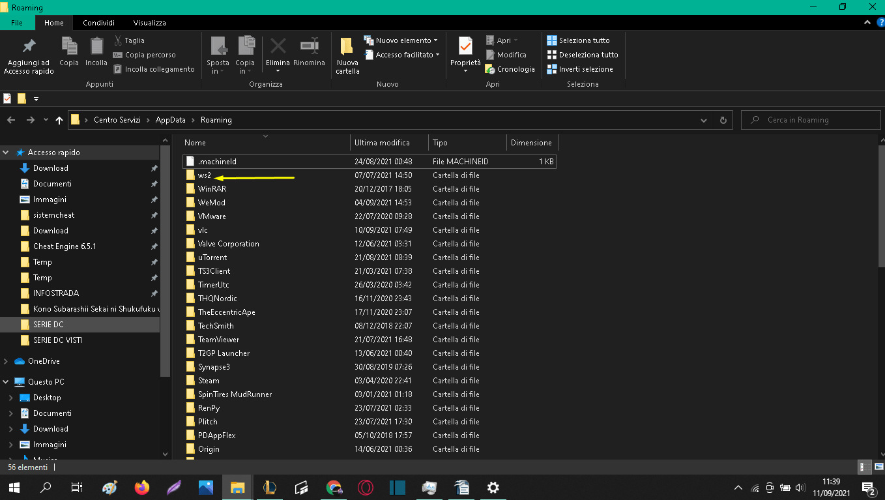Click Deseleziona tutto
885x500 pixels.
click(x=583, y=55)
